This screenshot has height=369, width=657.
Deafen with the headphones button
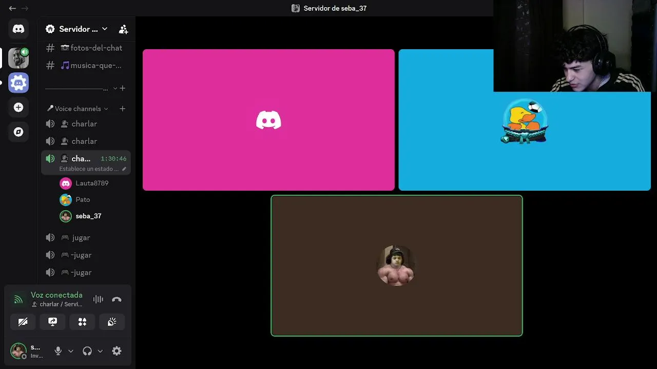click(x=87, y=351)
